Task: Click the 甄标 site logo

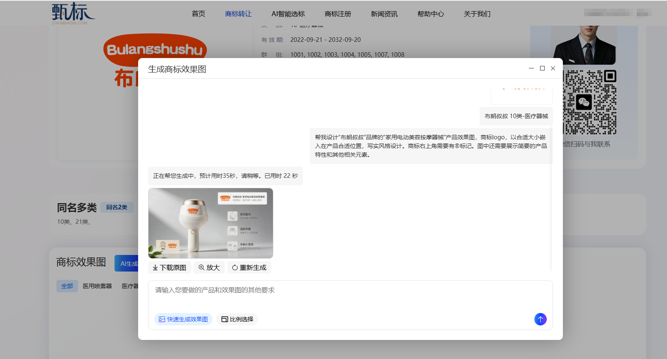Action: coord(73,13)
